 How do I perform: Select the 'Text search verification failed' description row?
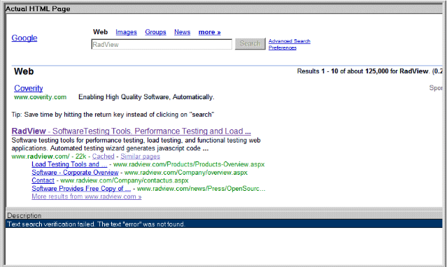pyautogui.click(x=224, y=224)
